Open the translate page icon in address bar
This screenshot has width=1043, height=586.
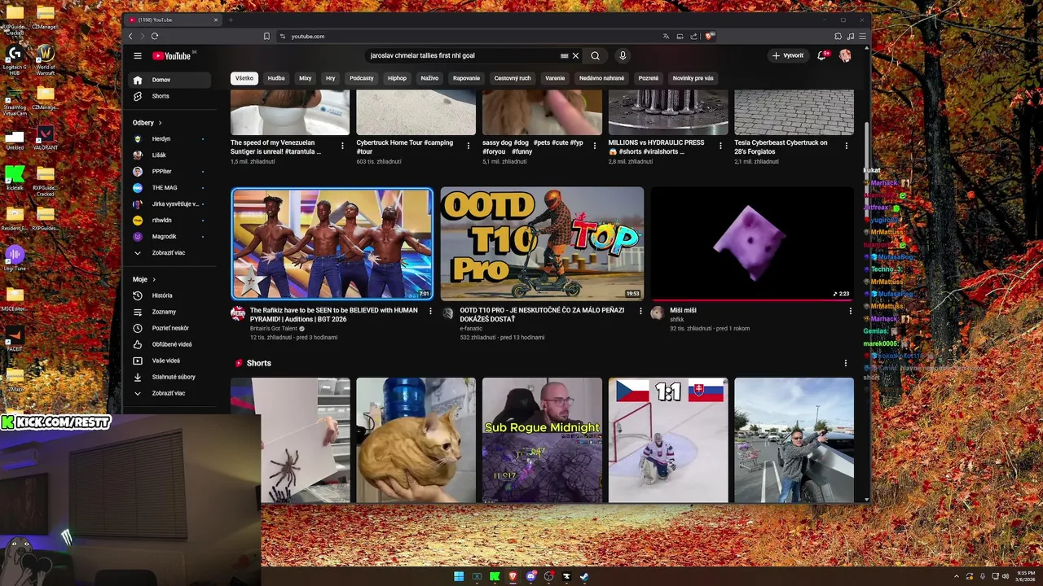(x=666, y=36)
